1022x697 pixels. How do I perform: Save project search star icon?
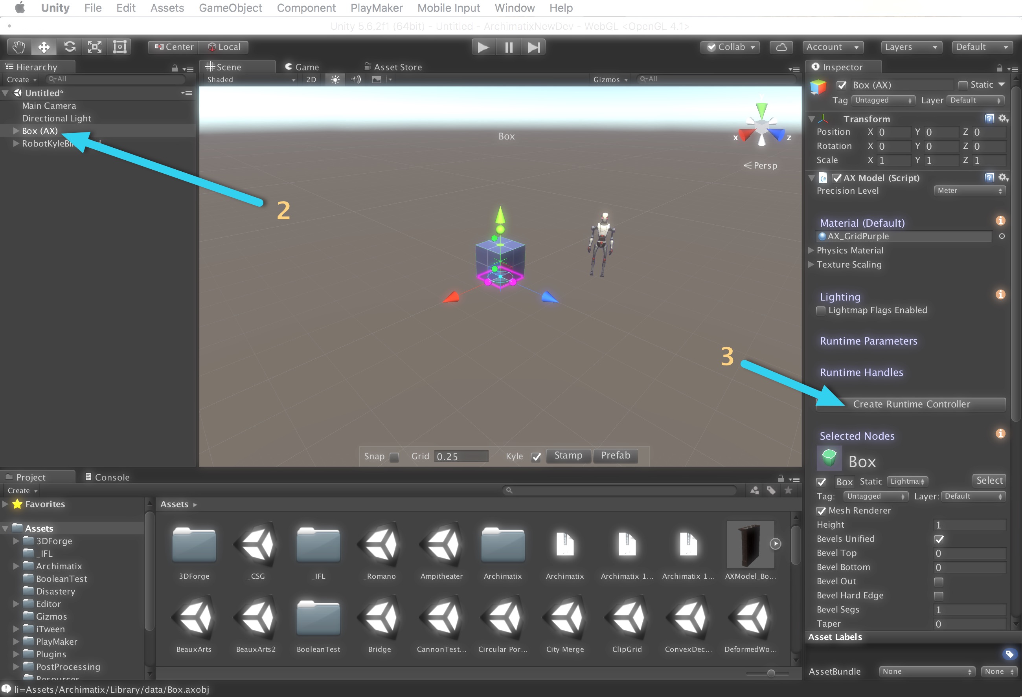pyautogui.click(x=789, y=490)
